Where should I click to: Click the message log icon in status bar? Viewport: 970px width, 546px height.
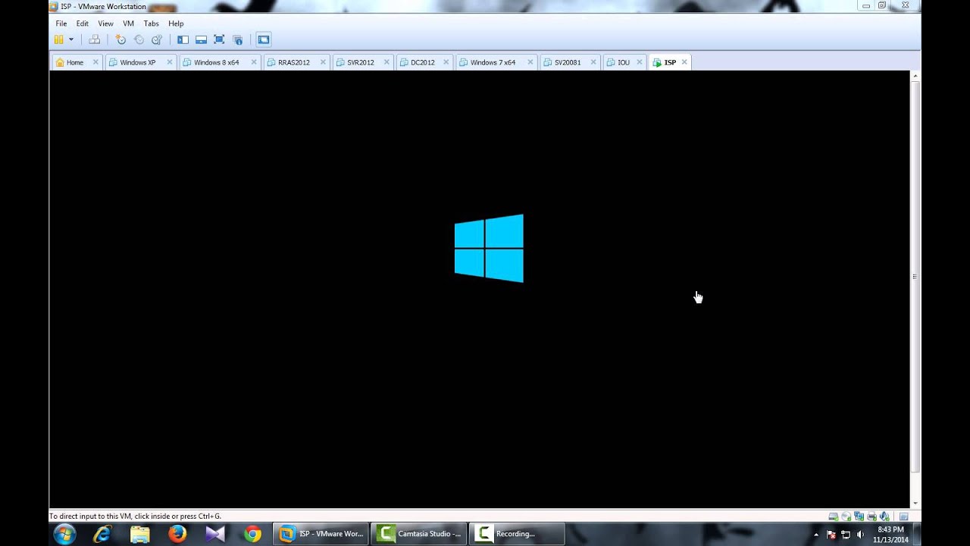coord(903,516)
